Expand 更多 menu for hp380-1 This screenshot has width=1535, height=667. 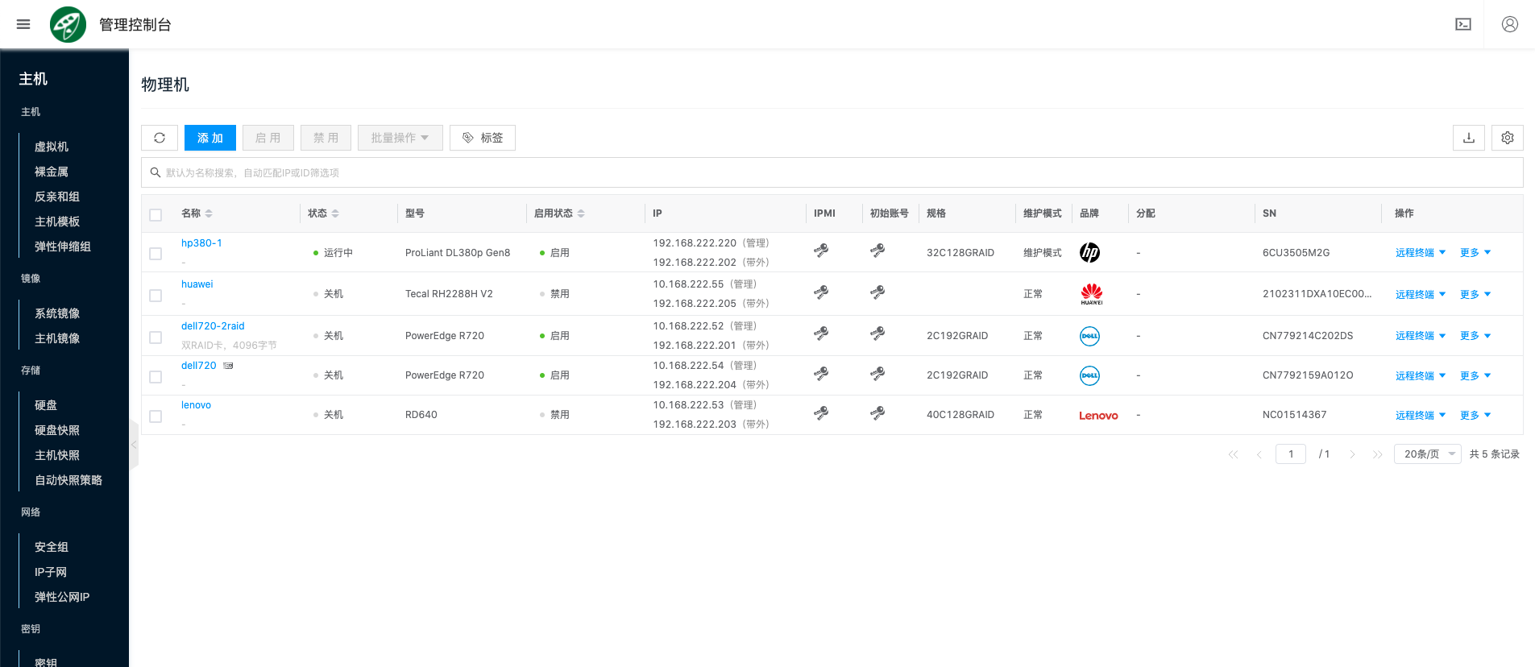(x=1475, y=253)
